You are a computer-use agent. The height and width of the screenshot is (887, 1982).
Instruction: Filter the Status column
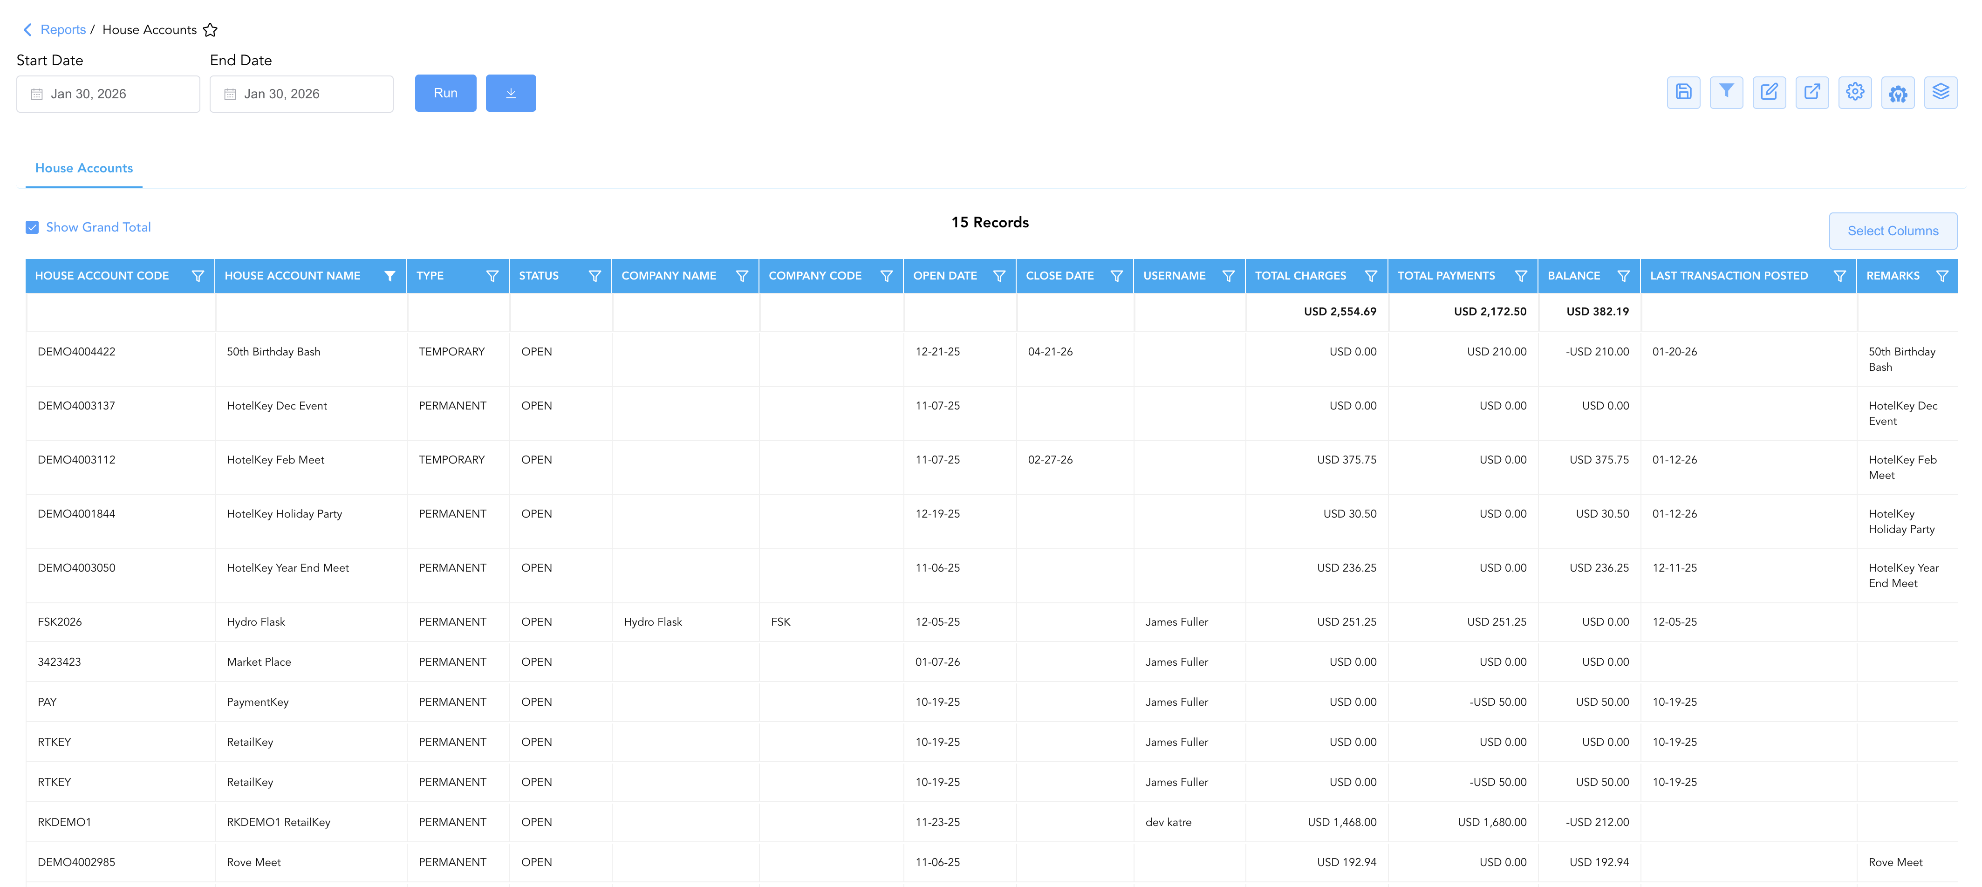click(595, 276)
